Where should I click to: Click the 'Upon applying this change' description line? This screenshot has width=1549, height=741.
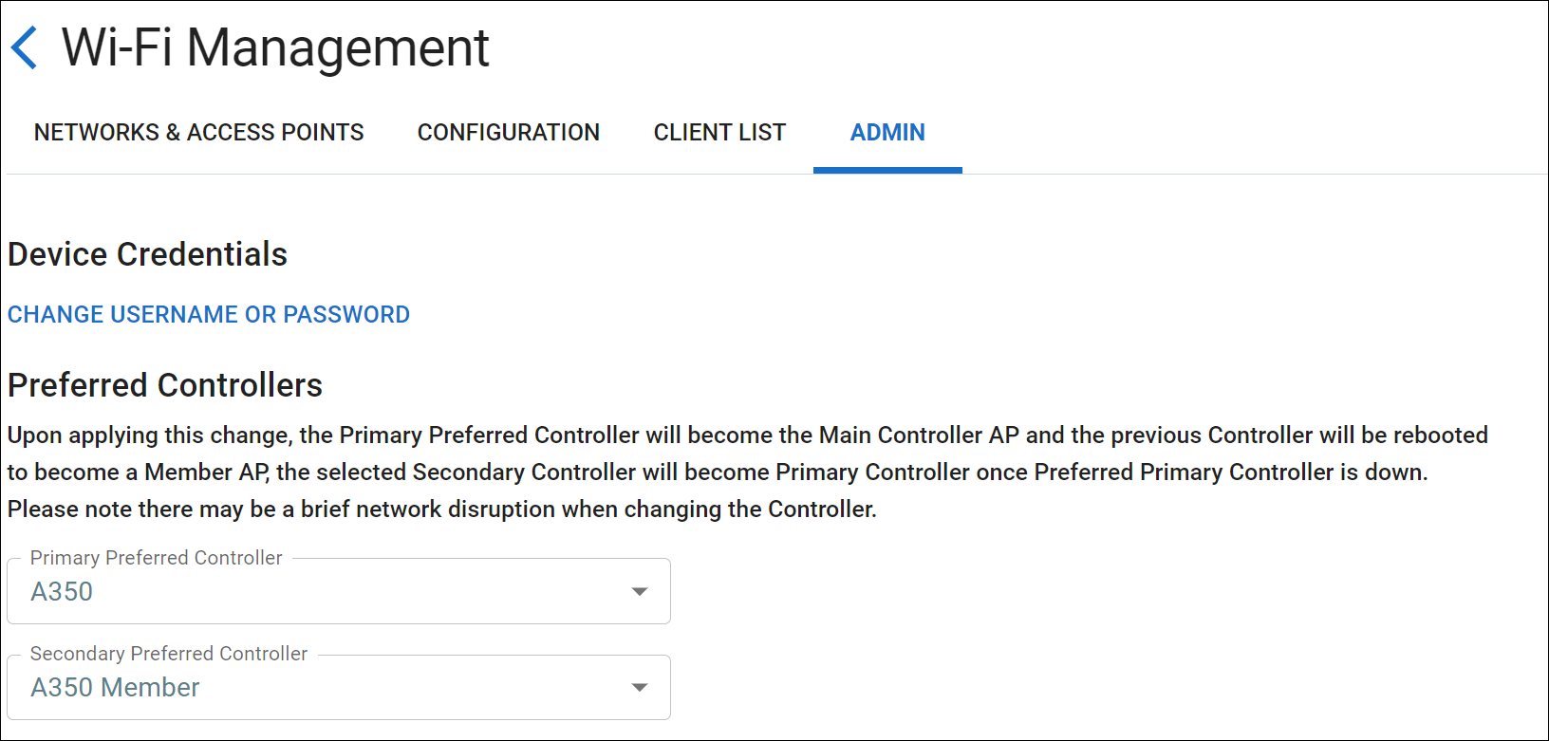pyautogui.click(x=747, y=435)
